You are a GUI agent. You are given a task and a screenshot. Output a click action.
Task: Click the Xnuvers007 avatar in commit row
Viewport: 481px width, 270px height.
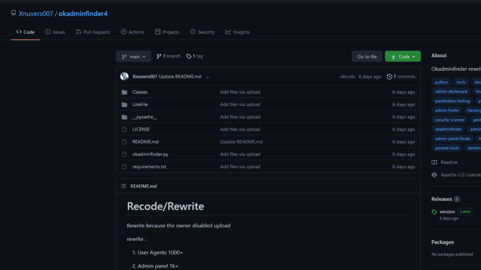[x=124, y=76]
